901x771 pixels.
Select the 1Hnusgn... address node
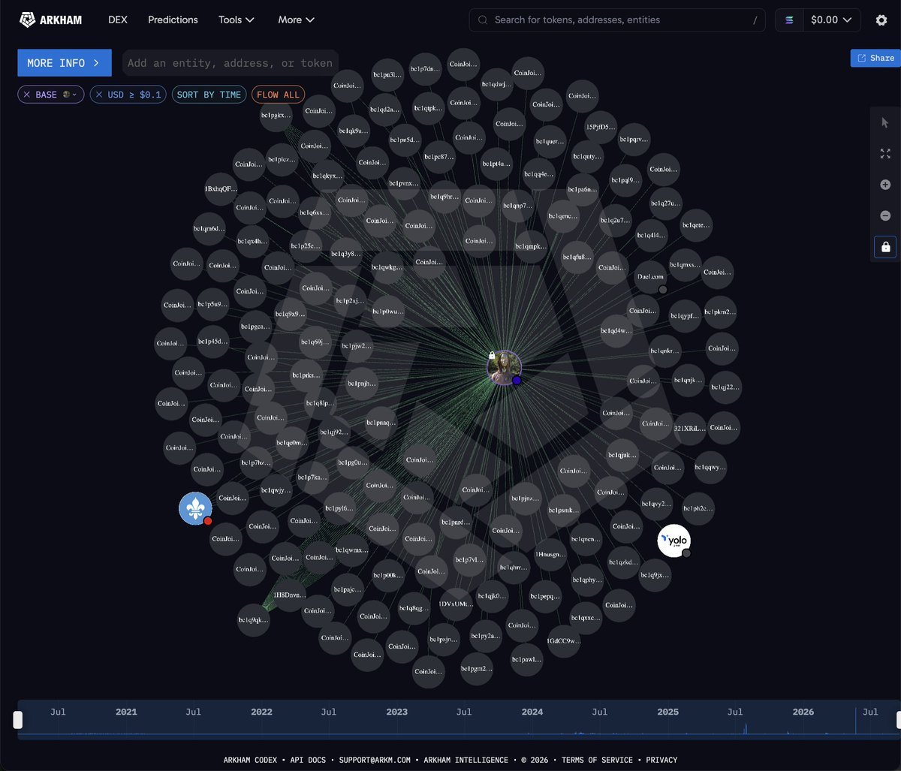coord(550,554)
